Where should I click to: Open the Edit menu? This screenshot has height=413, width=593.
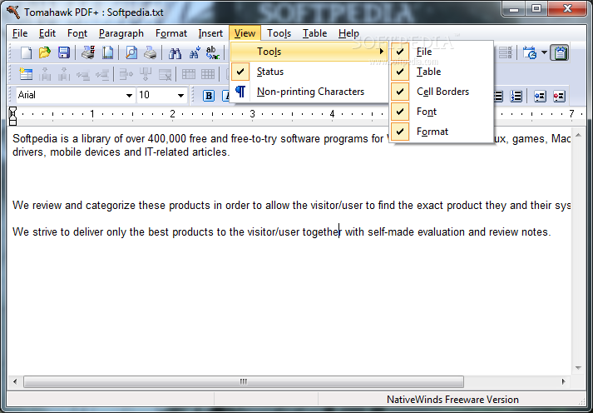(x=47, y=33)
